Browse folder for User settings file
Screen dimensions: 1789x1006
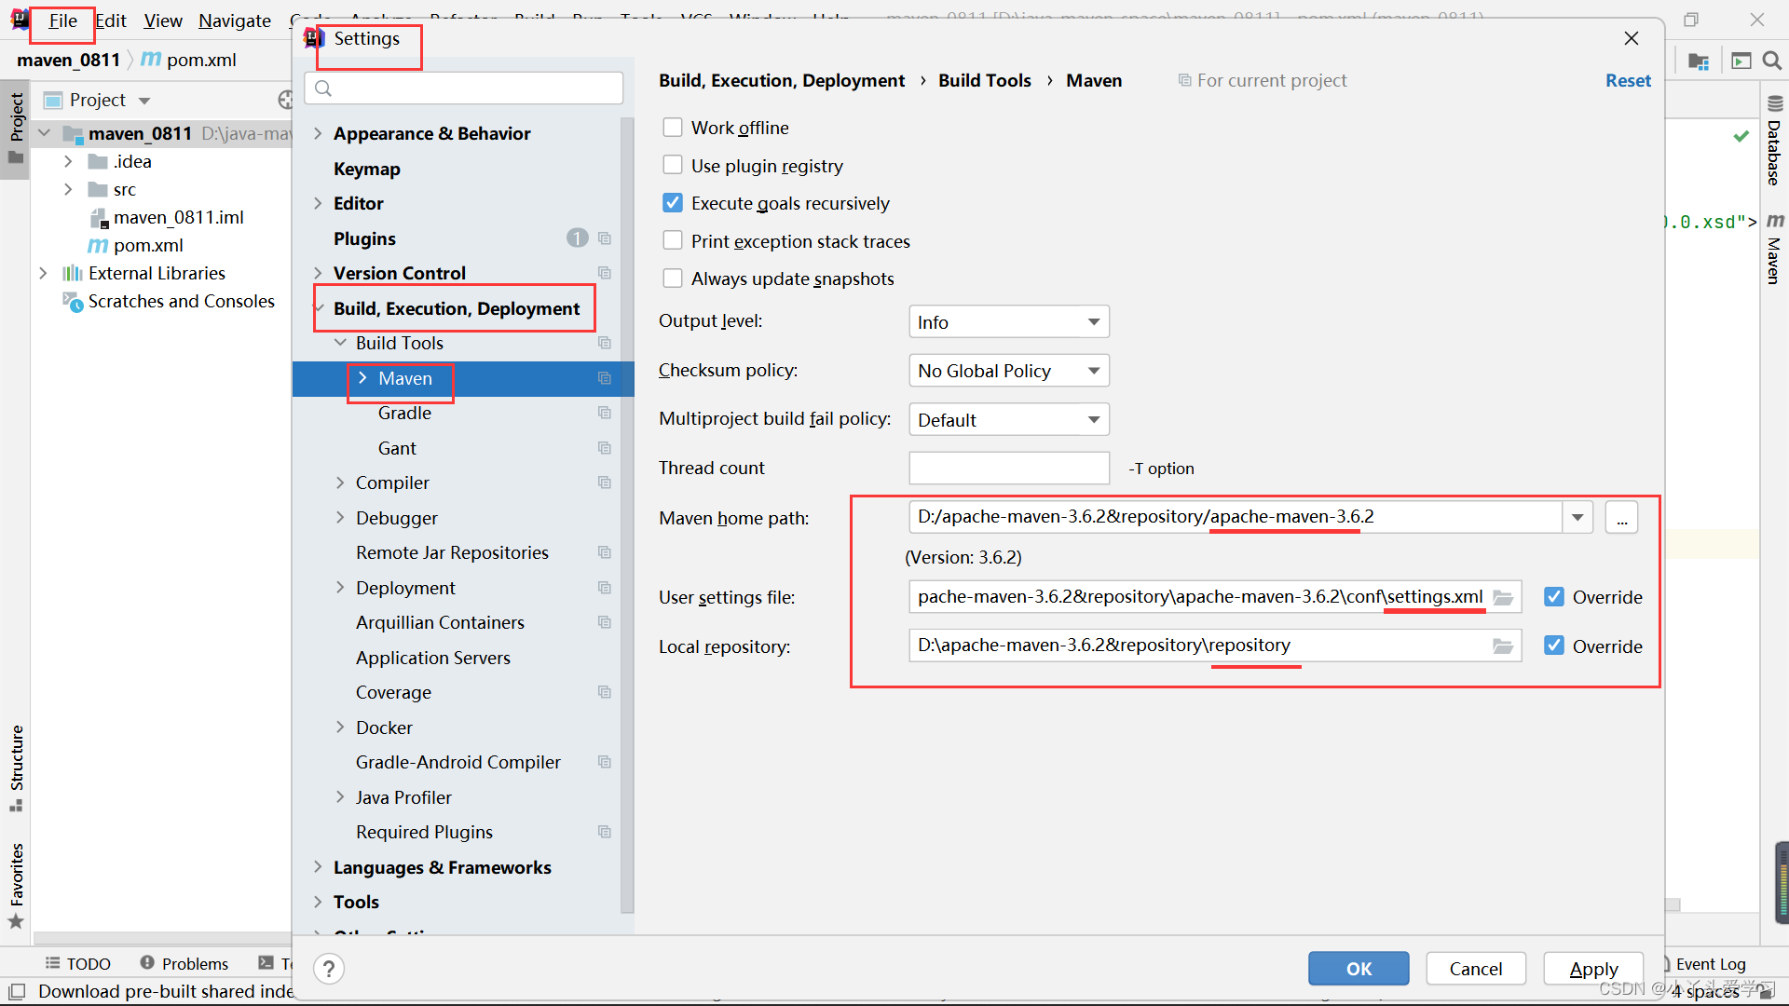pos(1503,597)
